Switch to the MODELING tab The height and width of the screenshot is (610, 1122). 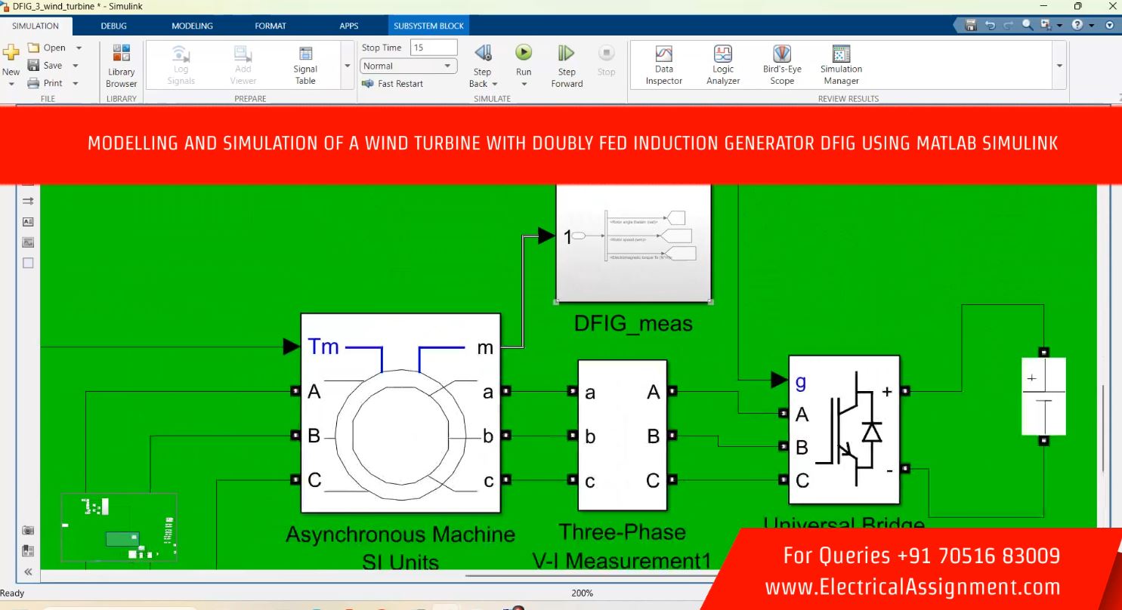pos(192,26)
